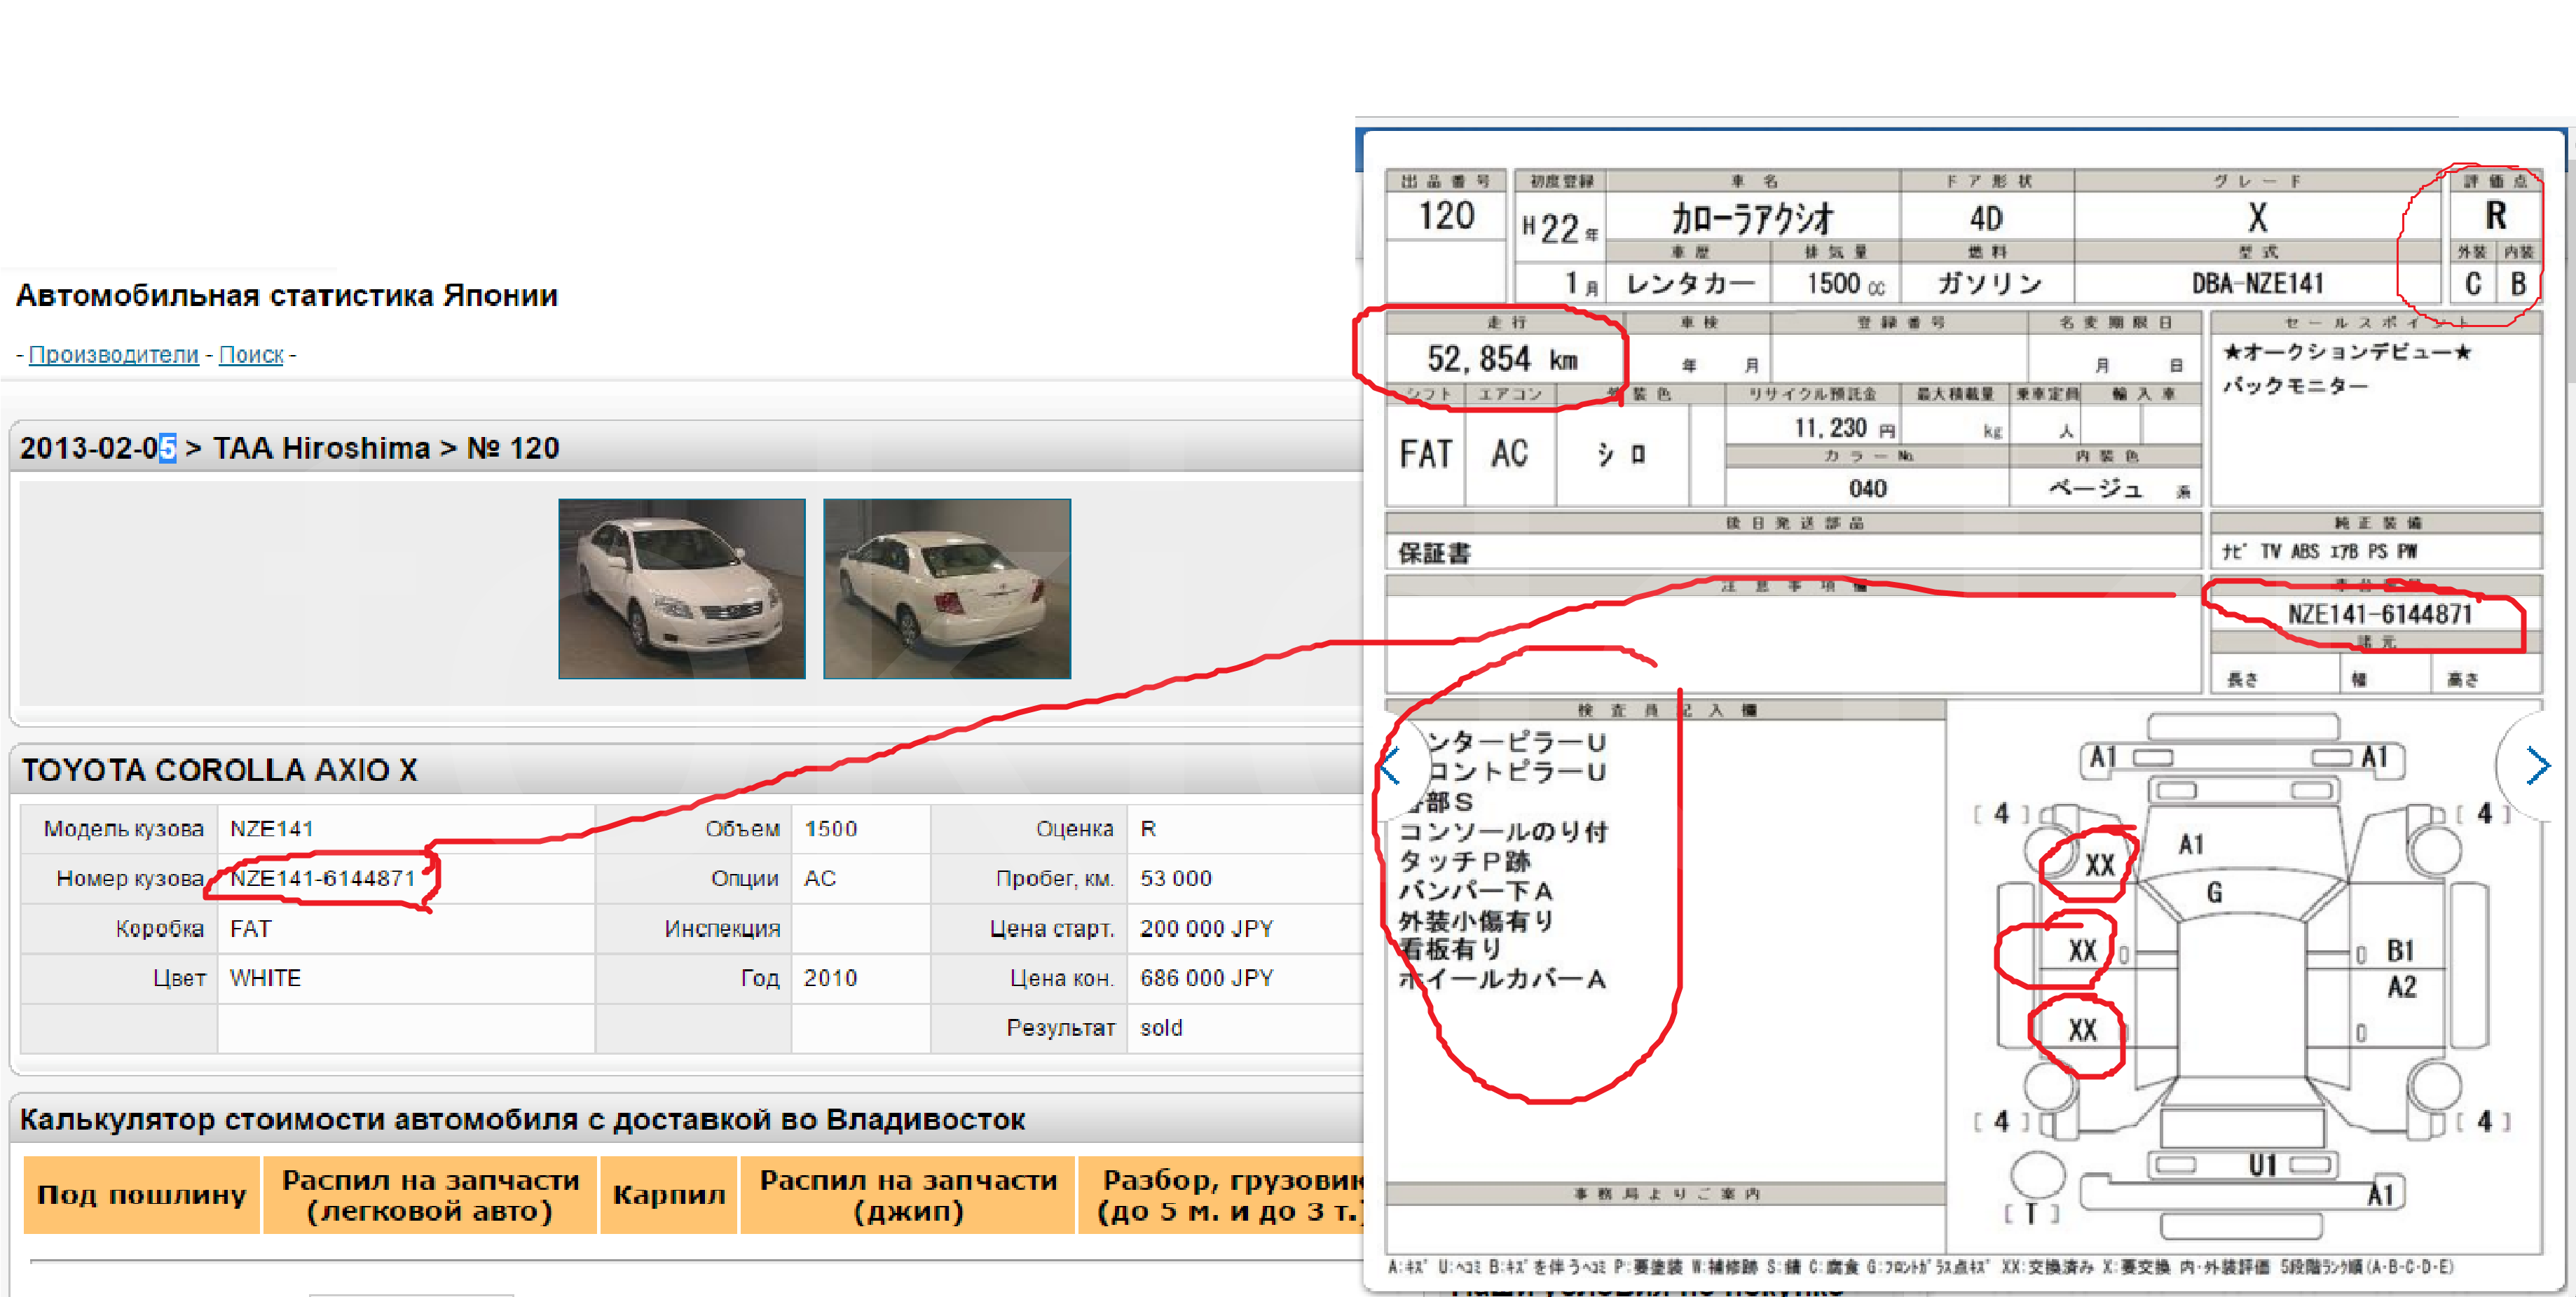Screen dimensions: 2576x1297
Task: Click DBA-NZE141 model type on sheet
Action: pyautogui.click(x=2257, y=284)
